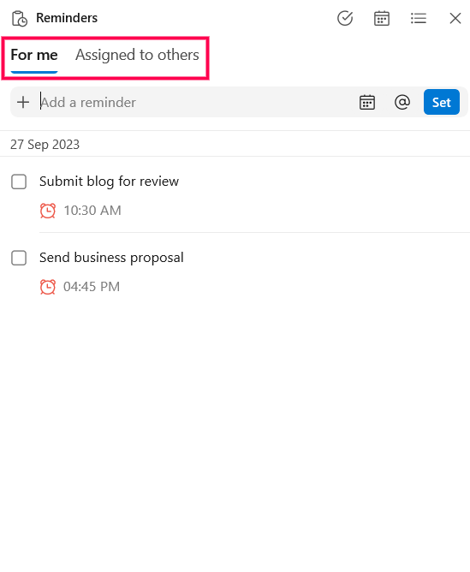Click the plus icon to add reminder
Viewport: 470px width, 572px height.
click(x=23, y=102)
